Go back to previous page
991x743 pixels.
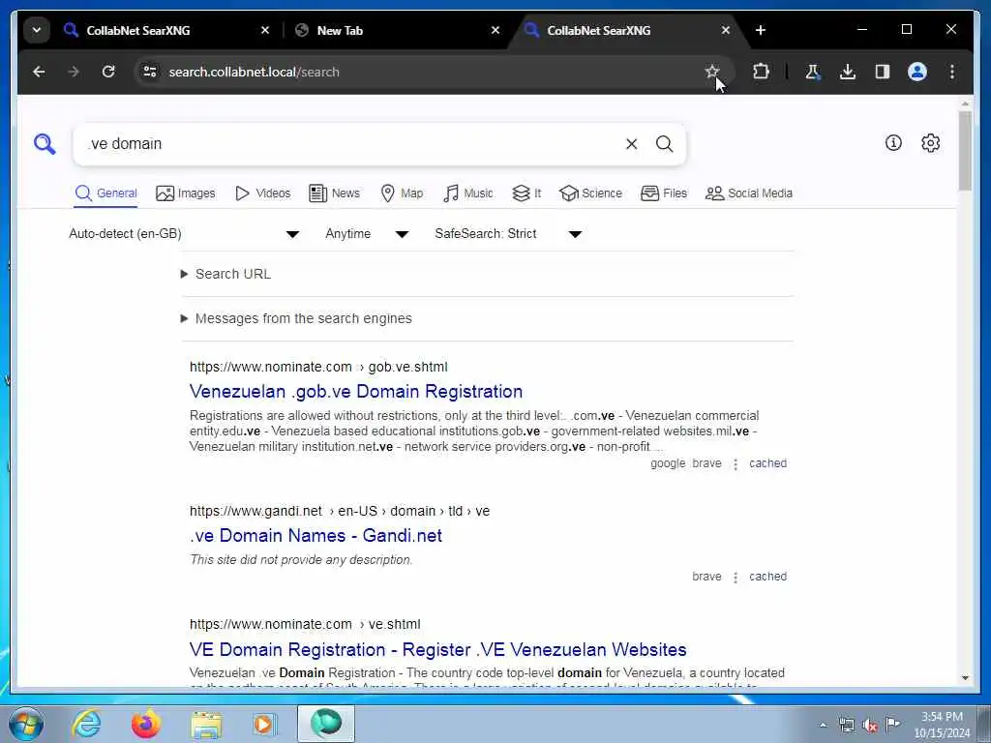pyautogui.click(x=39, y=72)
